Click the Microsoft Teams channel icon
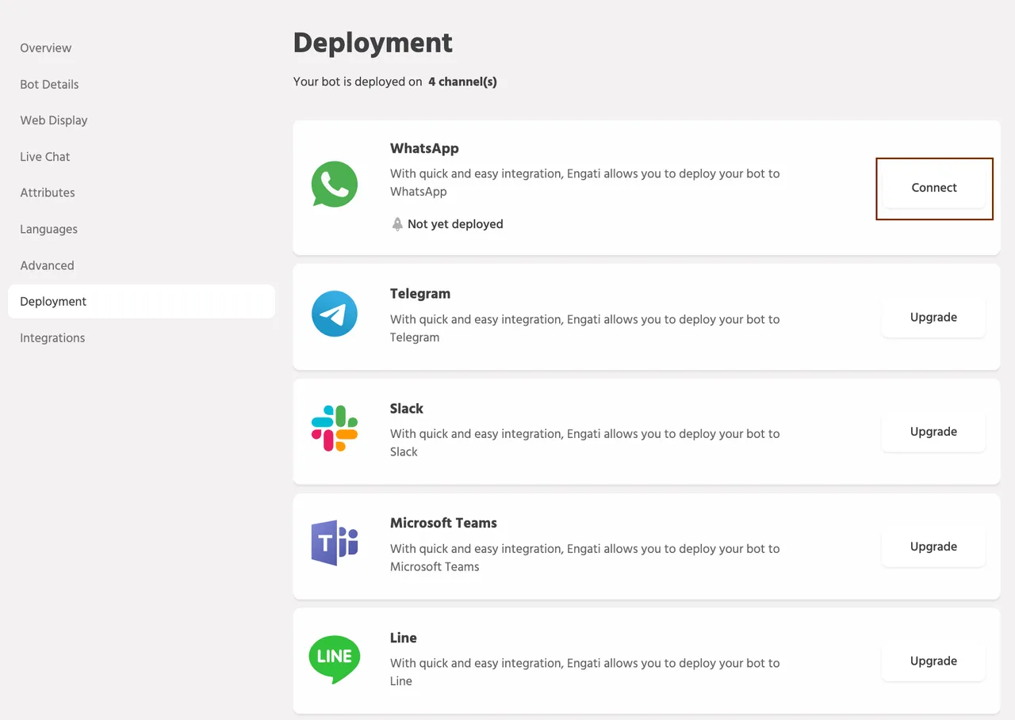The width and height of the screenshot is (1015, 720). 335,543
